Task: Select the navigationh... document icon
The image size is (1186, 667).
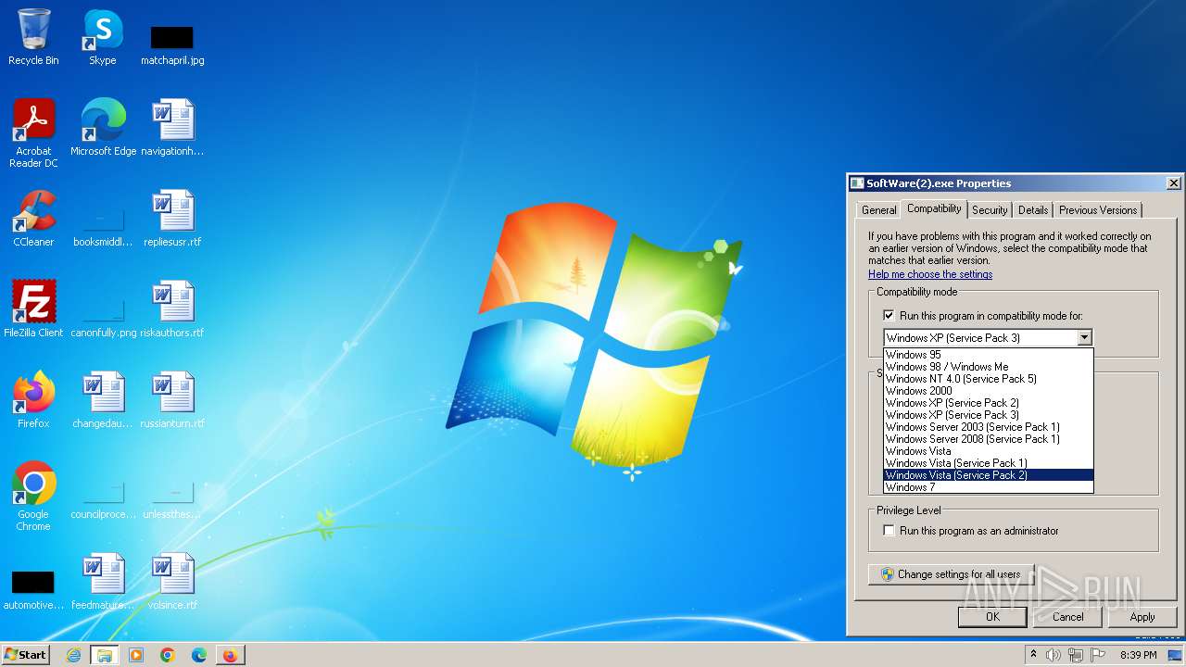Action: (x=172, y=128)
